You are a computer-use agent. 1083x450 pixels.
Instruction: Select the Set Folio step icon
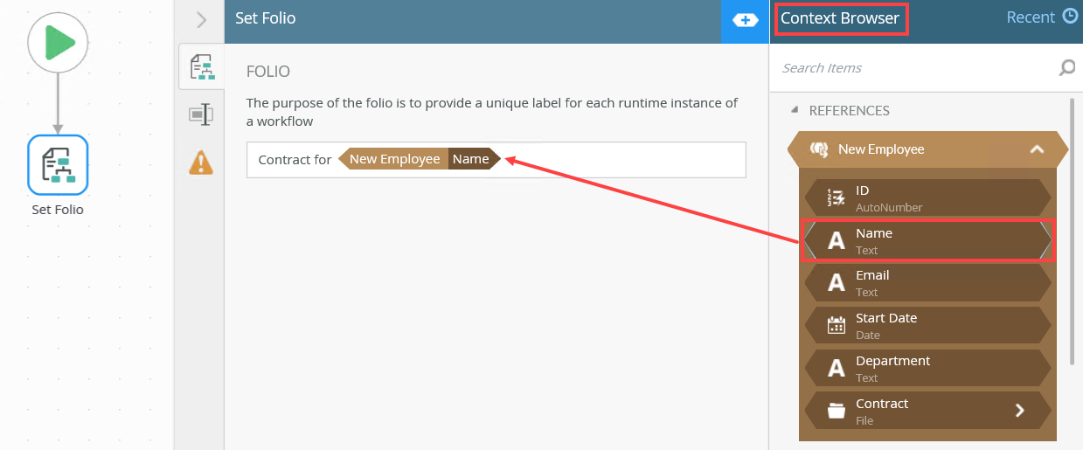58,164
